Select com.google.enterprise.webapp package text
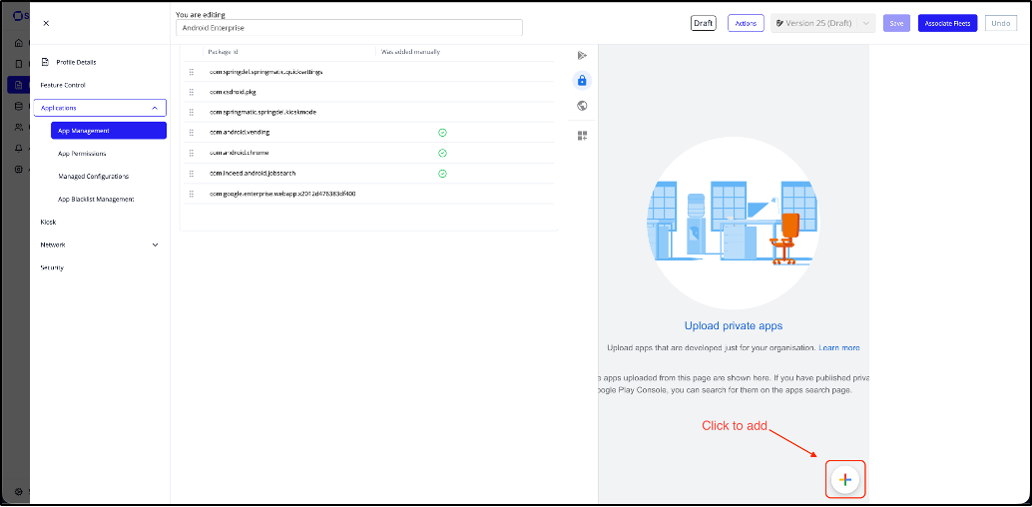 coord(282,194)
